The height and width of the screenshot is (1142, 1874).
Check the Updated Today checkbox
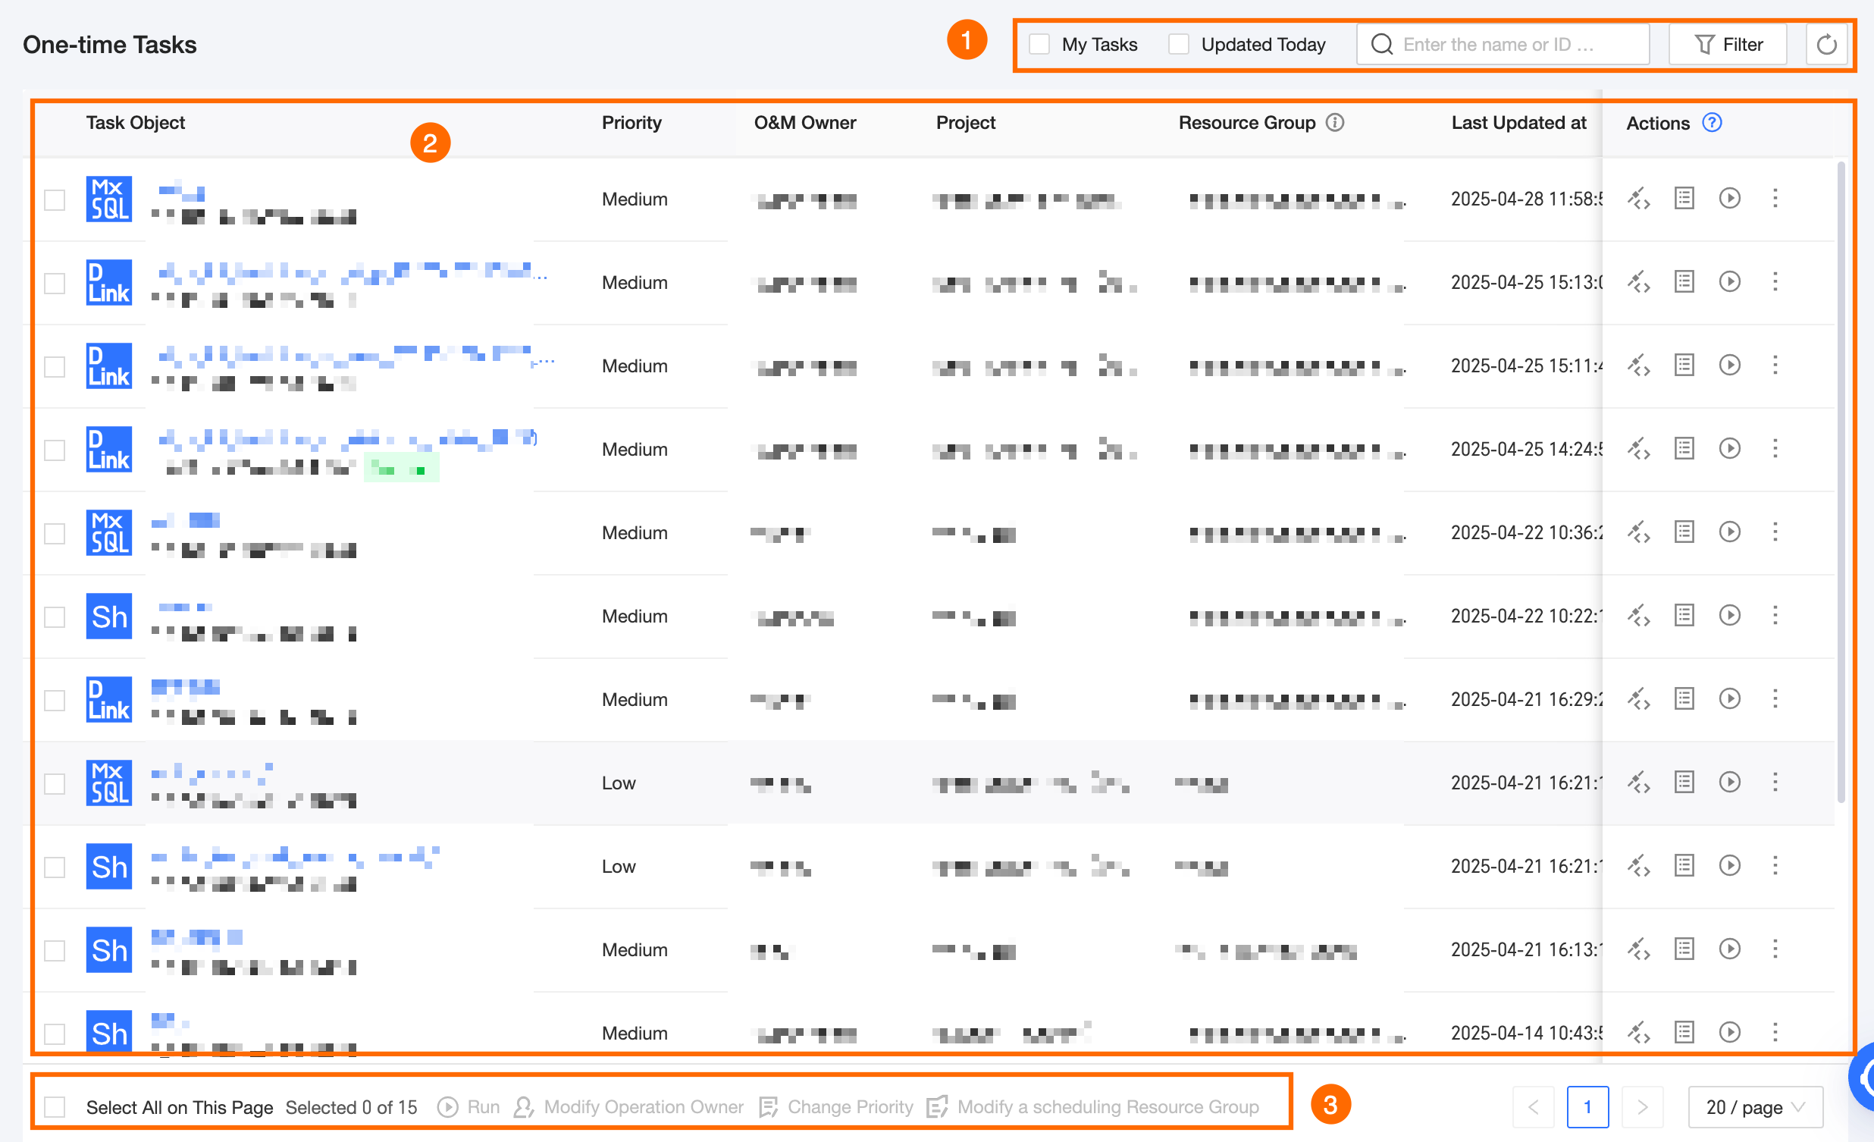click(1178, 44)
